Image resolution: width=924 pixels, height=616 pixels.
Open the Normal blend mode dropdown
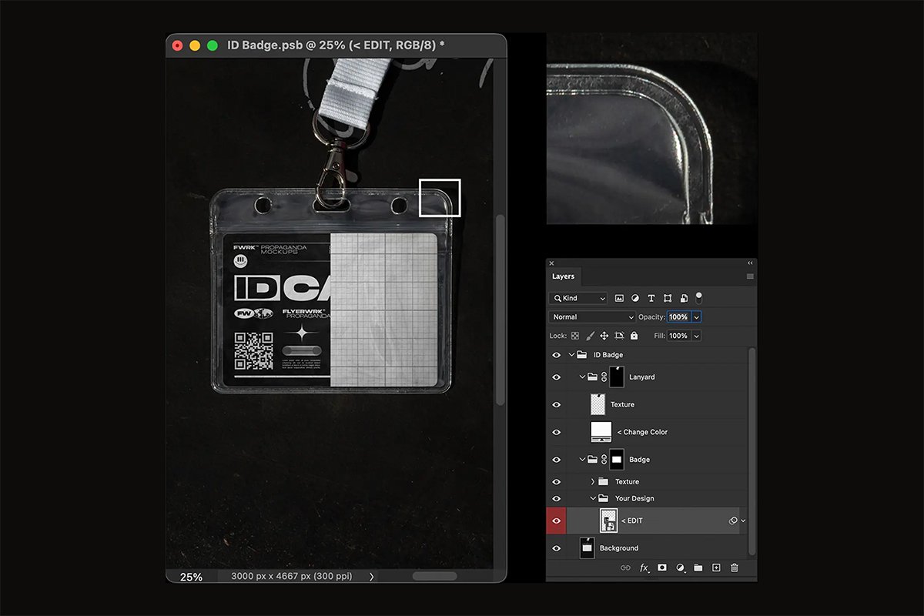pyautogui.click(x=592, y=316)
